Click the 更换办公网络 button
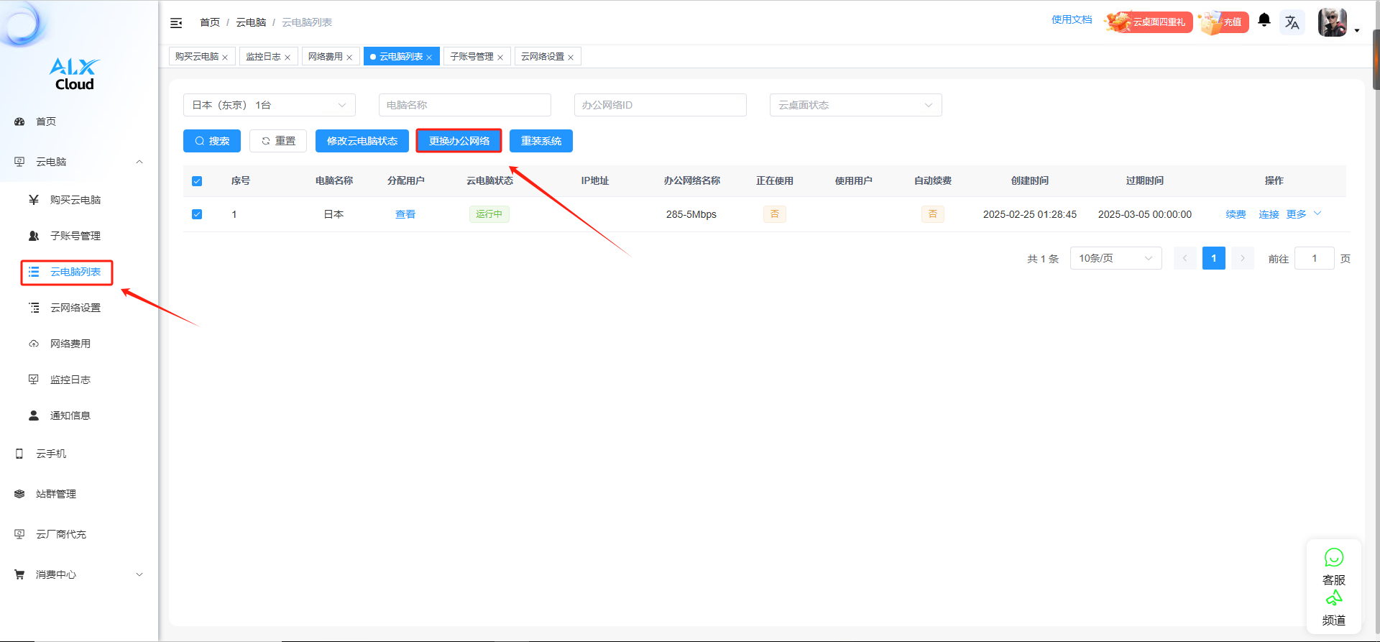 (459, 141)
